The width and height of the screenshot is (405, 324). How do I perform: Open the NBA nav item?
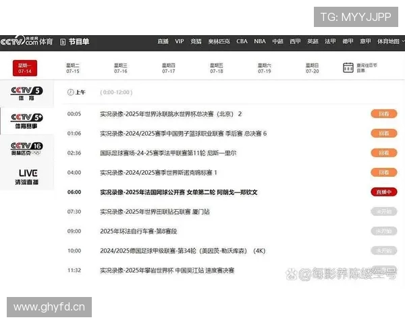click(x=260, y=41)
